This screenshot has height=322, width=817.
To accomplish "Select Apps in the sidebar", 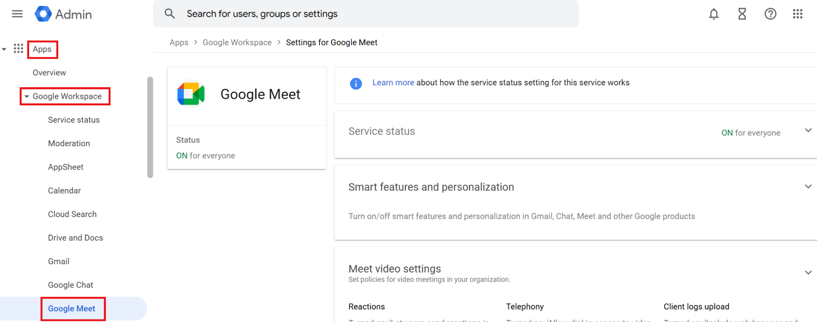I will [42, 49].
